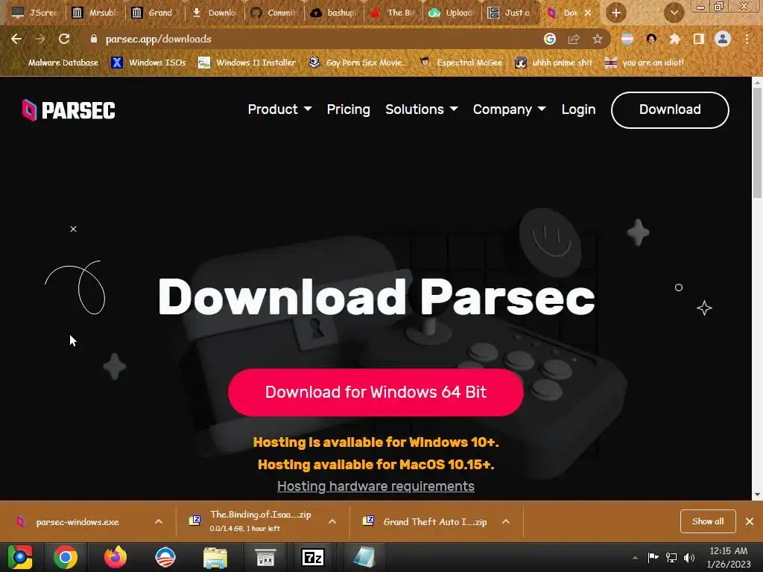Click the outlined Download button in navbar
This screenshot has width=763, height=572.
670,110
